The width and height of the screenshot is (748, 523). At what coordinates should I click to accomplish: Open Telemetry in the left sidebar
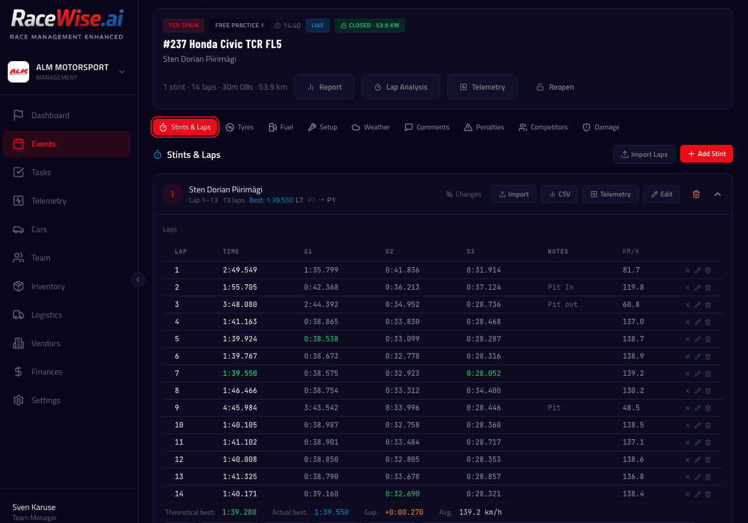[x=49, y=201]
